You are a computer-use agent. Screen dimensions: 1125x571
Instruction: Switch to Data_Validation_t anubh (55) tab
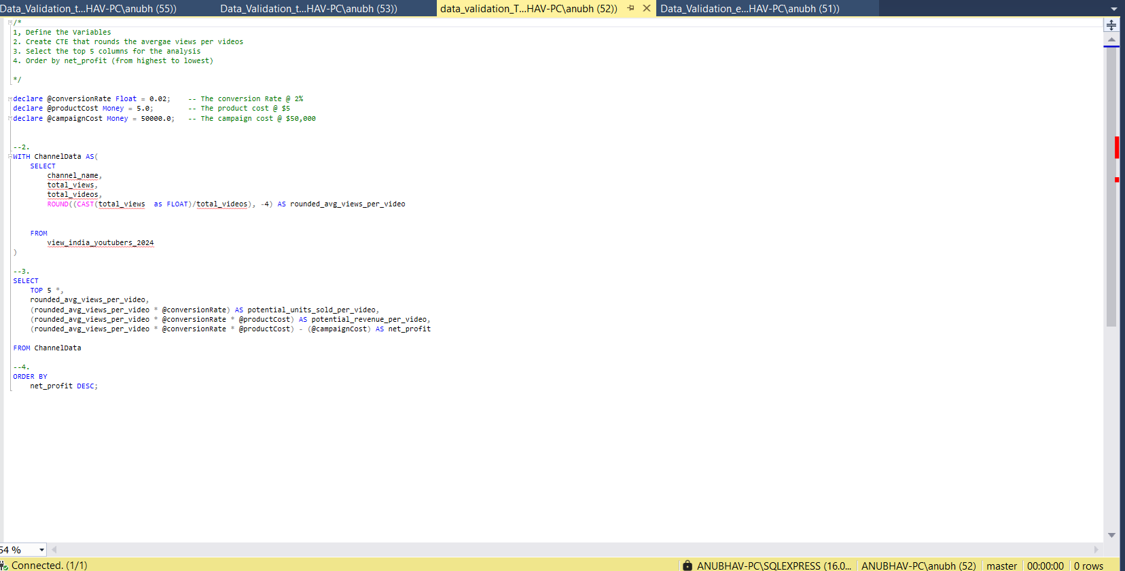point(88,9)
